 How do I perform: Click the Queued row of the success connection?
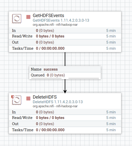pos(65,75)
